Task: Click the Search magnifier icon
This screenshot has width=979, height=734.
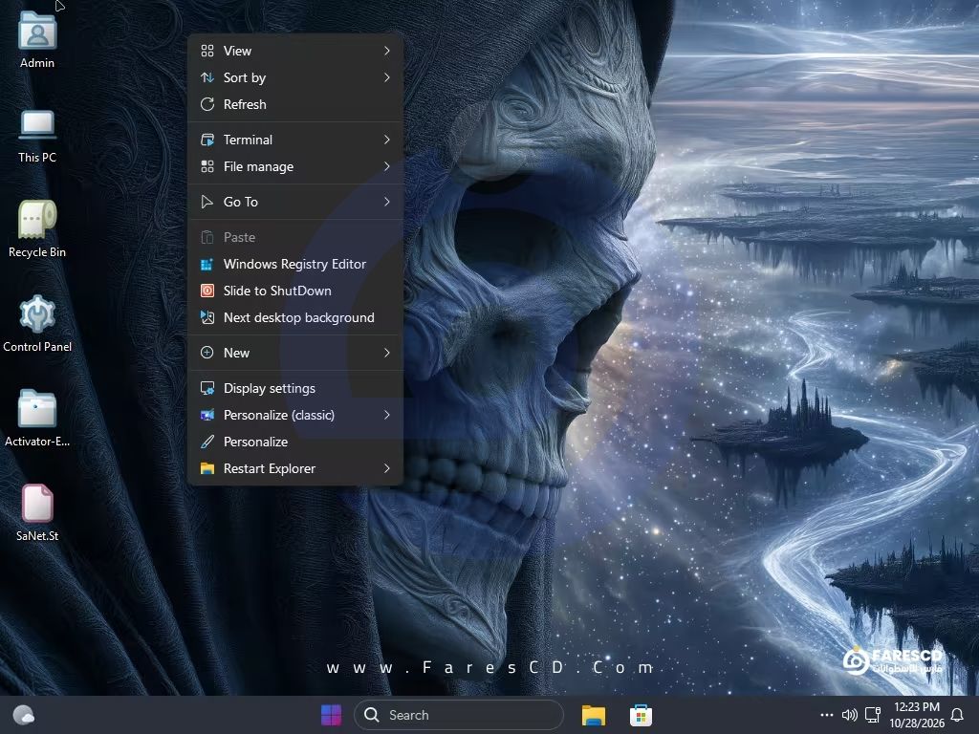Action: 372,715
